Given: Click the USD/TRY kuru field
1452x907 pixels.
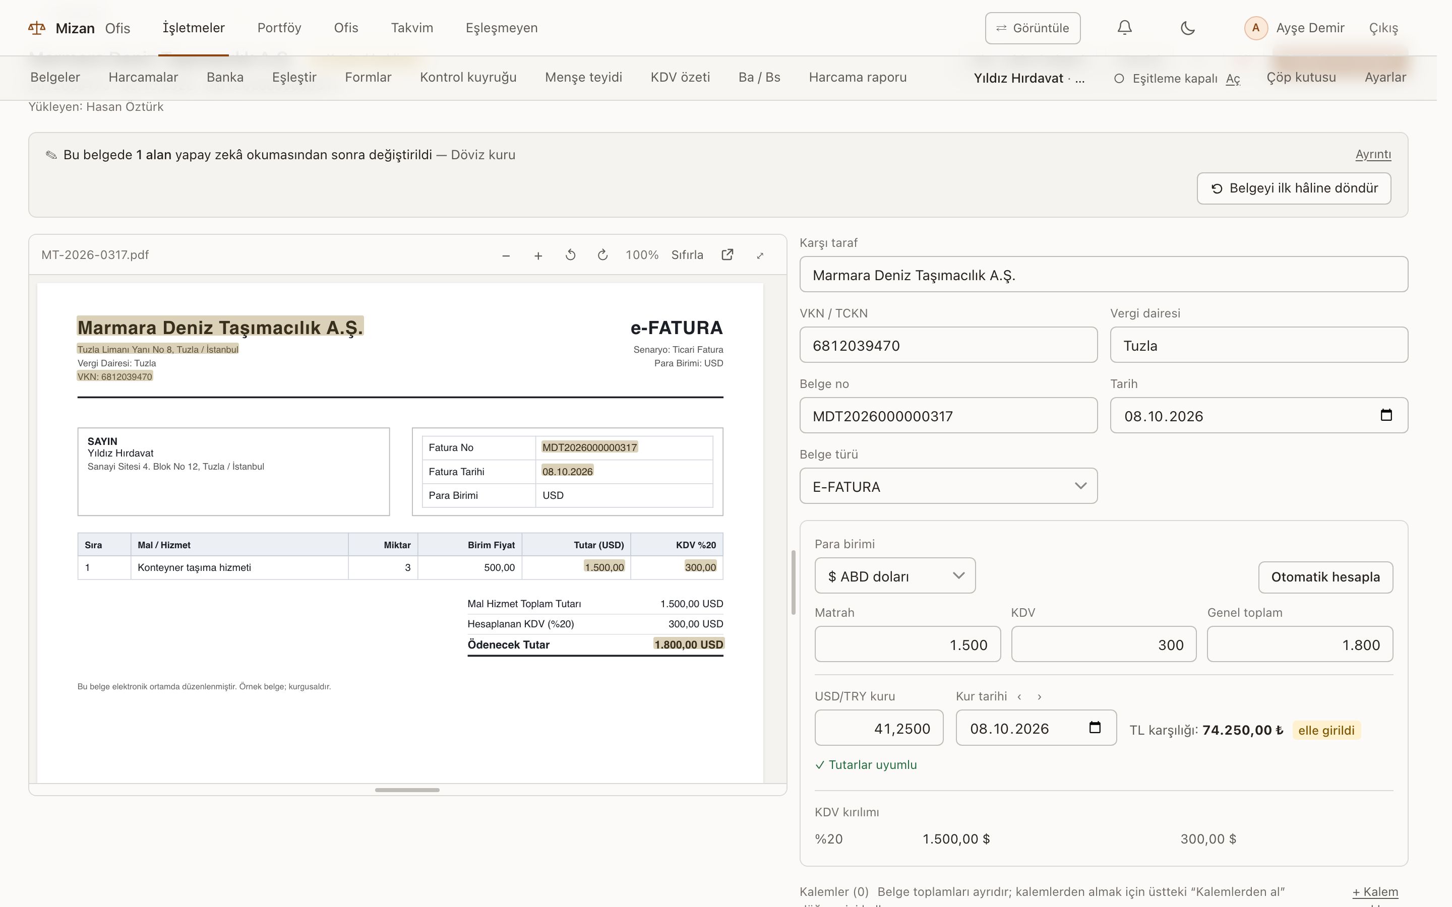Looking at the screenshot, I should point(878,728).
